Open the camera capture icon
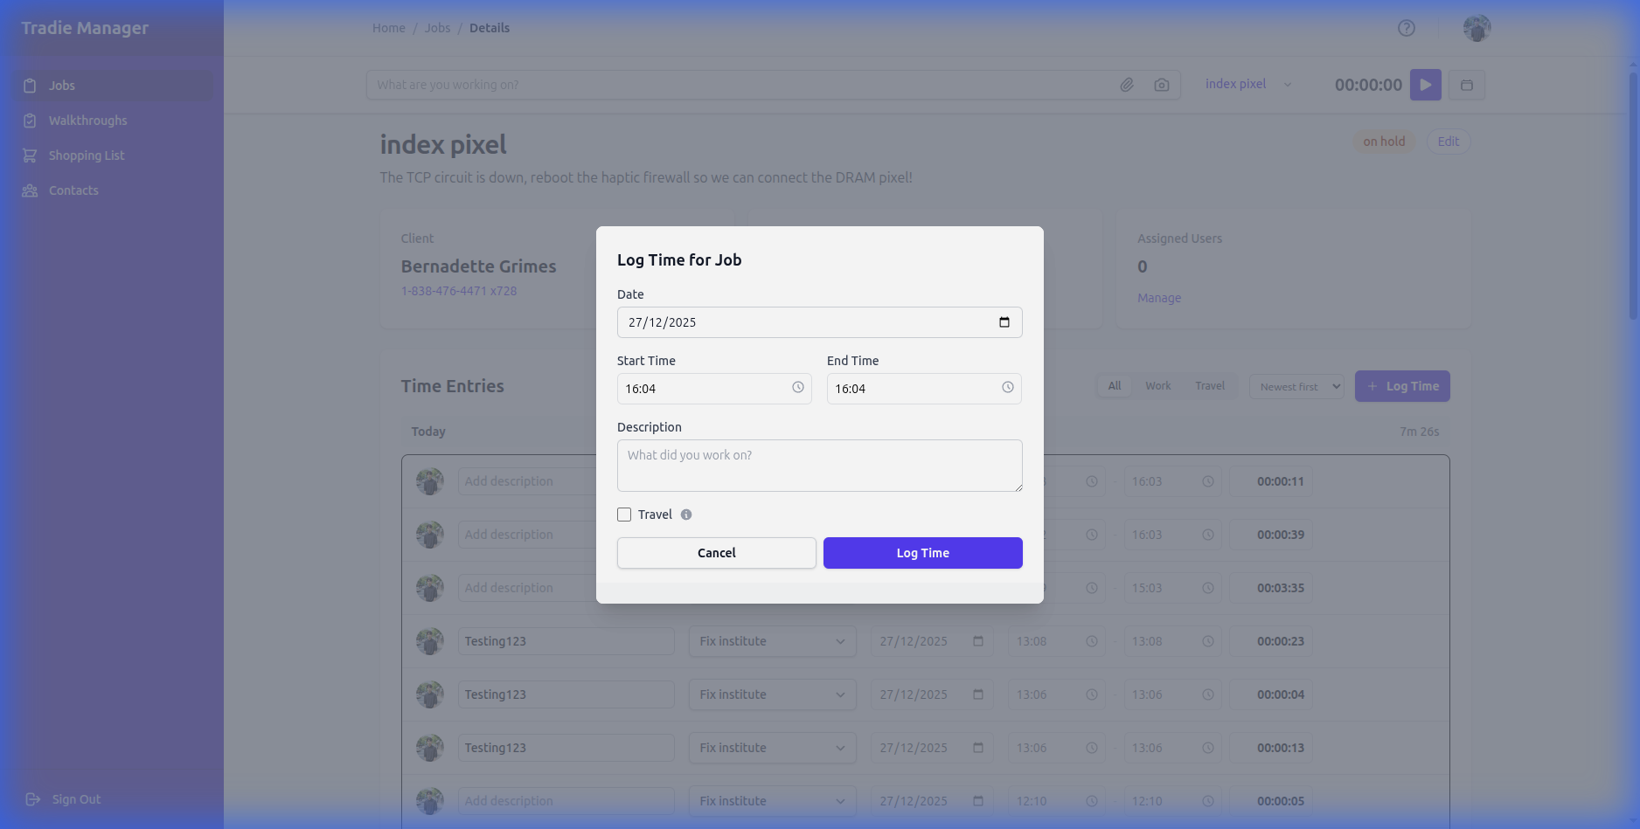Screen dimensions: 1640x829 click(1161, 85)
